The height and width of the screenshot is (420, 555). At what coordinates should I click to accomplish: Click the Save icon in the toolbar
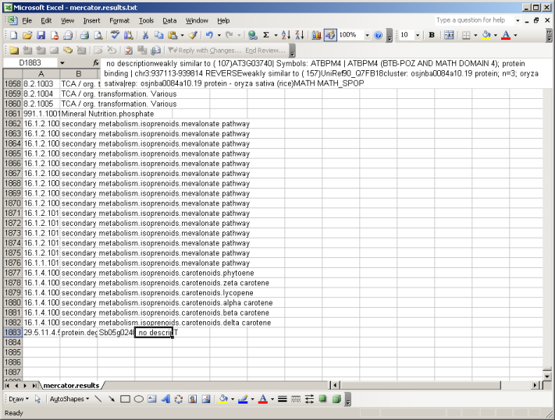41,35
